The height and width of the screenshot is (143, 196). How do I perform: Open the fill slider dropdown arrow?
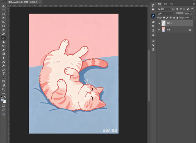pyautogui.click(x=191, y=18)
